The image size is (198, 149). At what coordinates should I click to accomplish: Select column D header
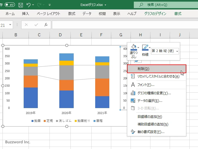click(x=60, y=35)
